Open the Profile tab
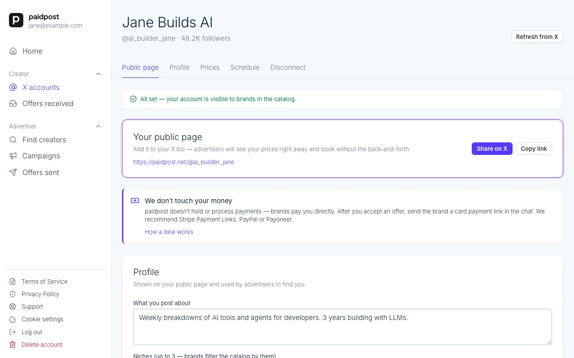Image resolution: width=574 pixels, height=358 pixels. 179,68
